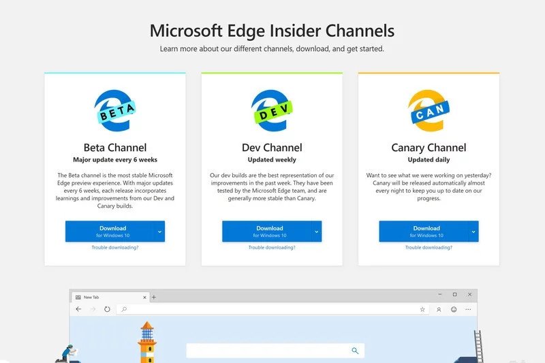Close the preview browser window

pos(469,294)
